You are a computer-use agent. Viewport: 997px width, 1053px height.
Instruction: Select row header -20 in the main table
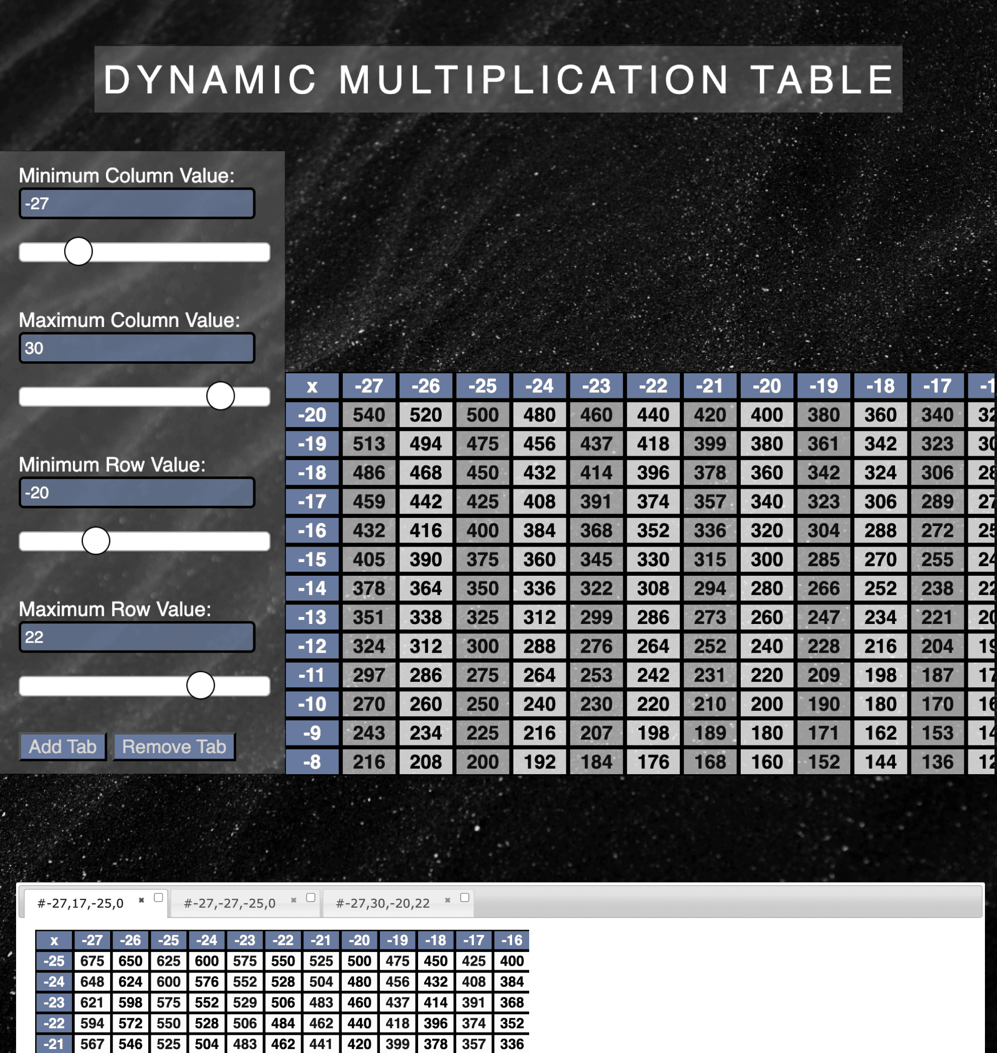[312, 415]
